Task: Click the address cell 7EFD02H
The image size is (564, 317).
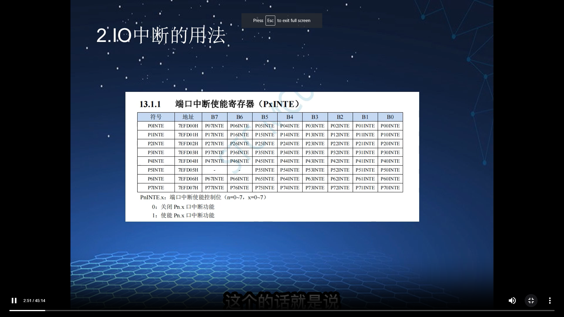Action: [188, 144]
